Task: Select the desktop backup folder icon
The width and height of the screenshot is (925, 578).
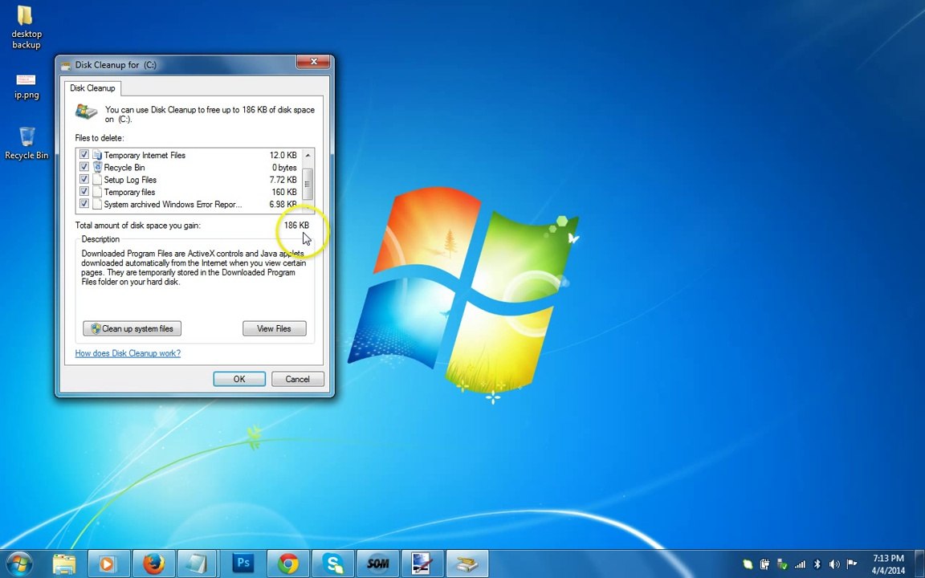Action: pos(26,27)
